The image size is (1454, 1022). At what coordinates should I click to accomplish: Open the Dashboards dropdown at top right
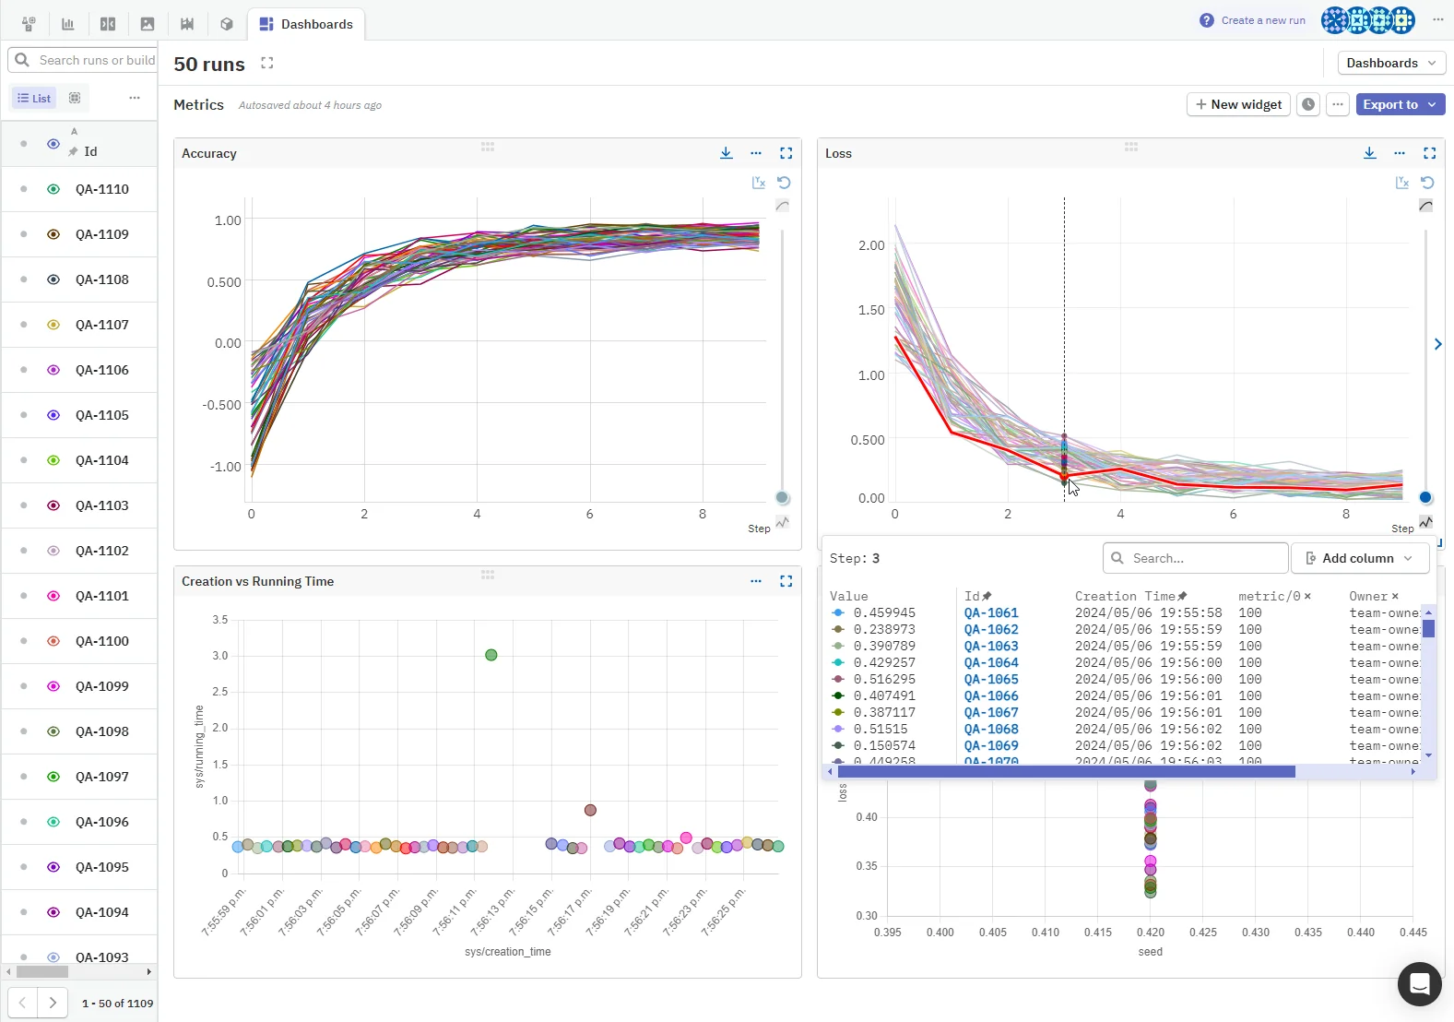pyautogui.click(x=1390, y=63)
